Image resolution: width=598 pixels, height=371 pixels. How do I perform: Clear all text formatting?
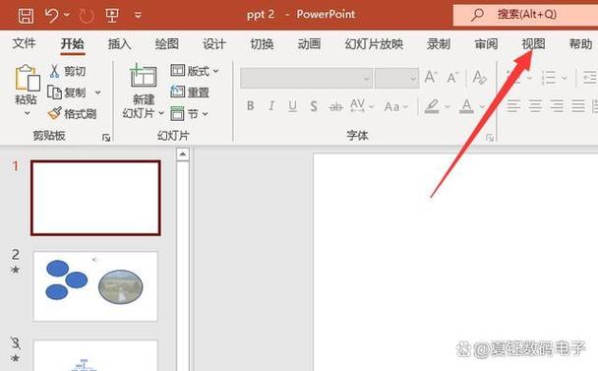479,77
